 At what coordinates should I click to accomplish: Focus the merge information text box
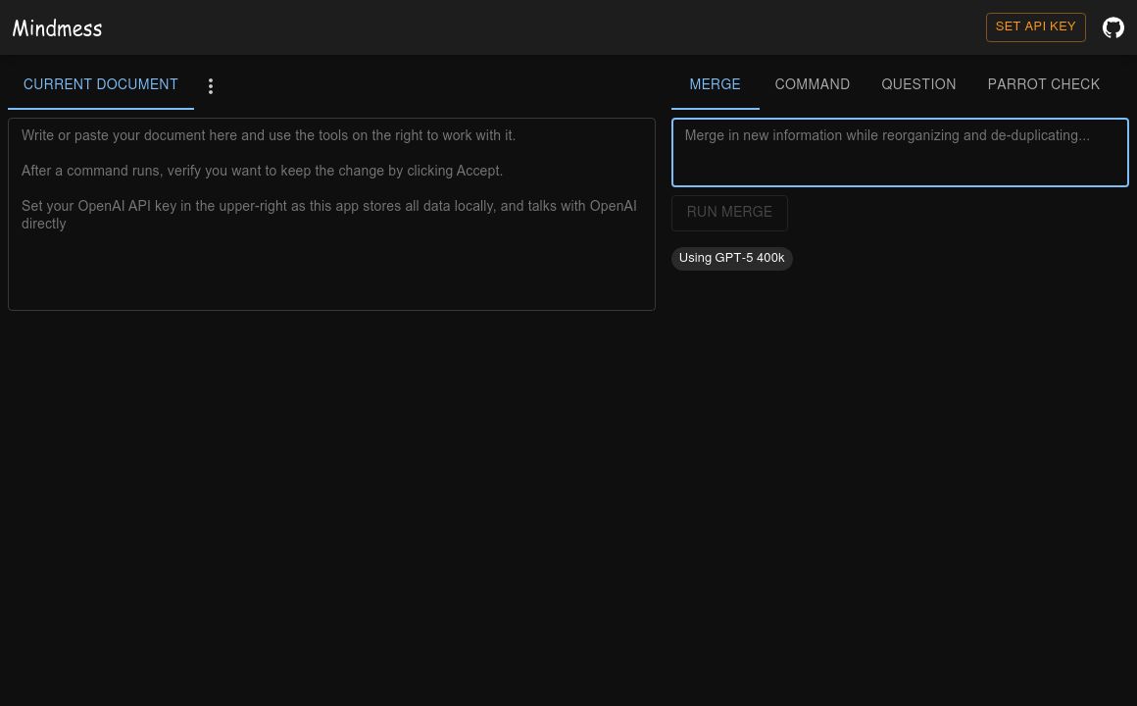click(899, 152)
